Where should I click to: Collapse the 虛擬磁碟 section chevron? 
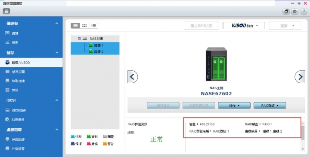click(x=57, y=130)
